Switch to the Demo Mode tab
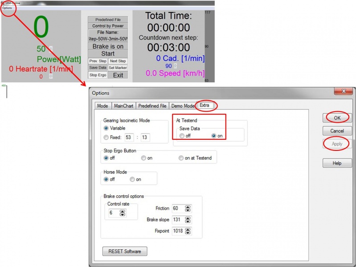This screenshot has width=356, height=267. pyautogui.click(x=183, y=106)
